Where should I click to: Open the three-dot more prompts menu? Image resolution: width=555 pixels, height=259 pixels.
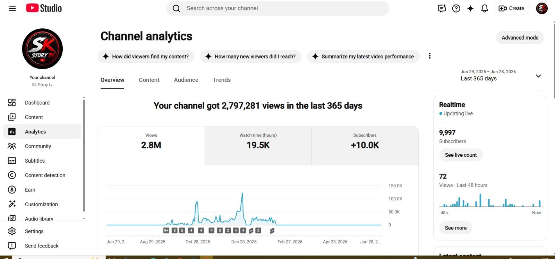tap(430, 56)
